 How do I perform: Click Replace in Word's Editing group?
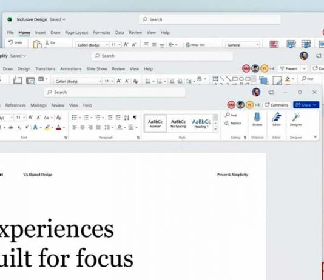(x=233, y=123)
